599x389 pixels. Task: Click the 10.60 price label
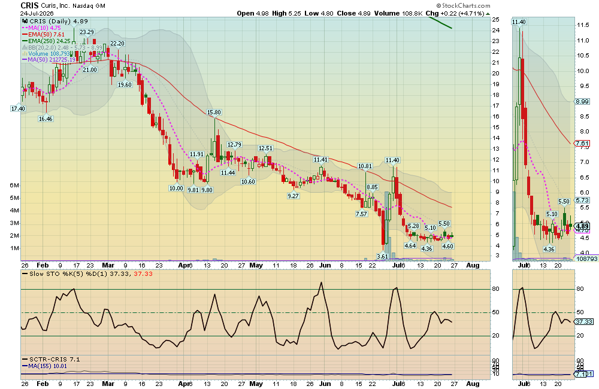click(248, 182)
